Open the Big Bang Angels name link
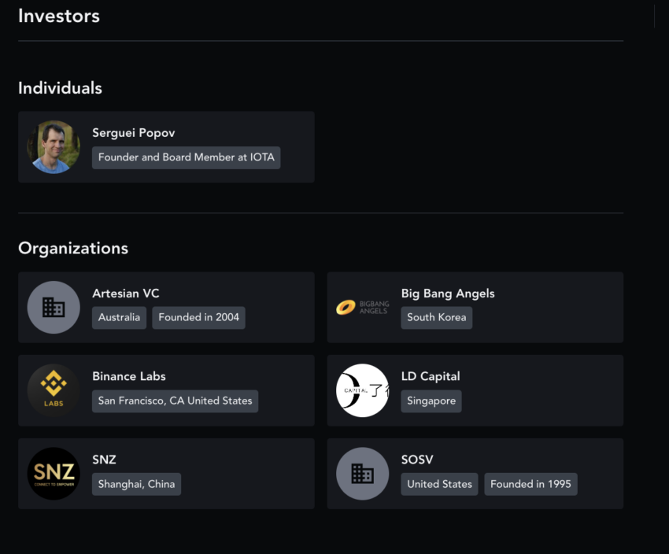This screenshot has height=554, width=669. [448, 294]
